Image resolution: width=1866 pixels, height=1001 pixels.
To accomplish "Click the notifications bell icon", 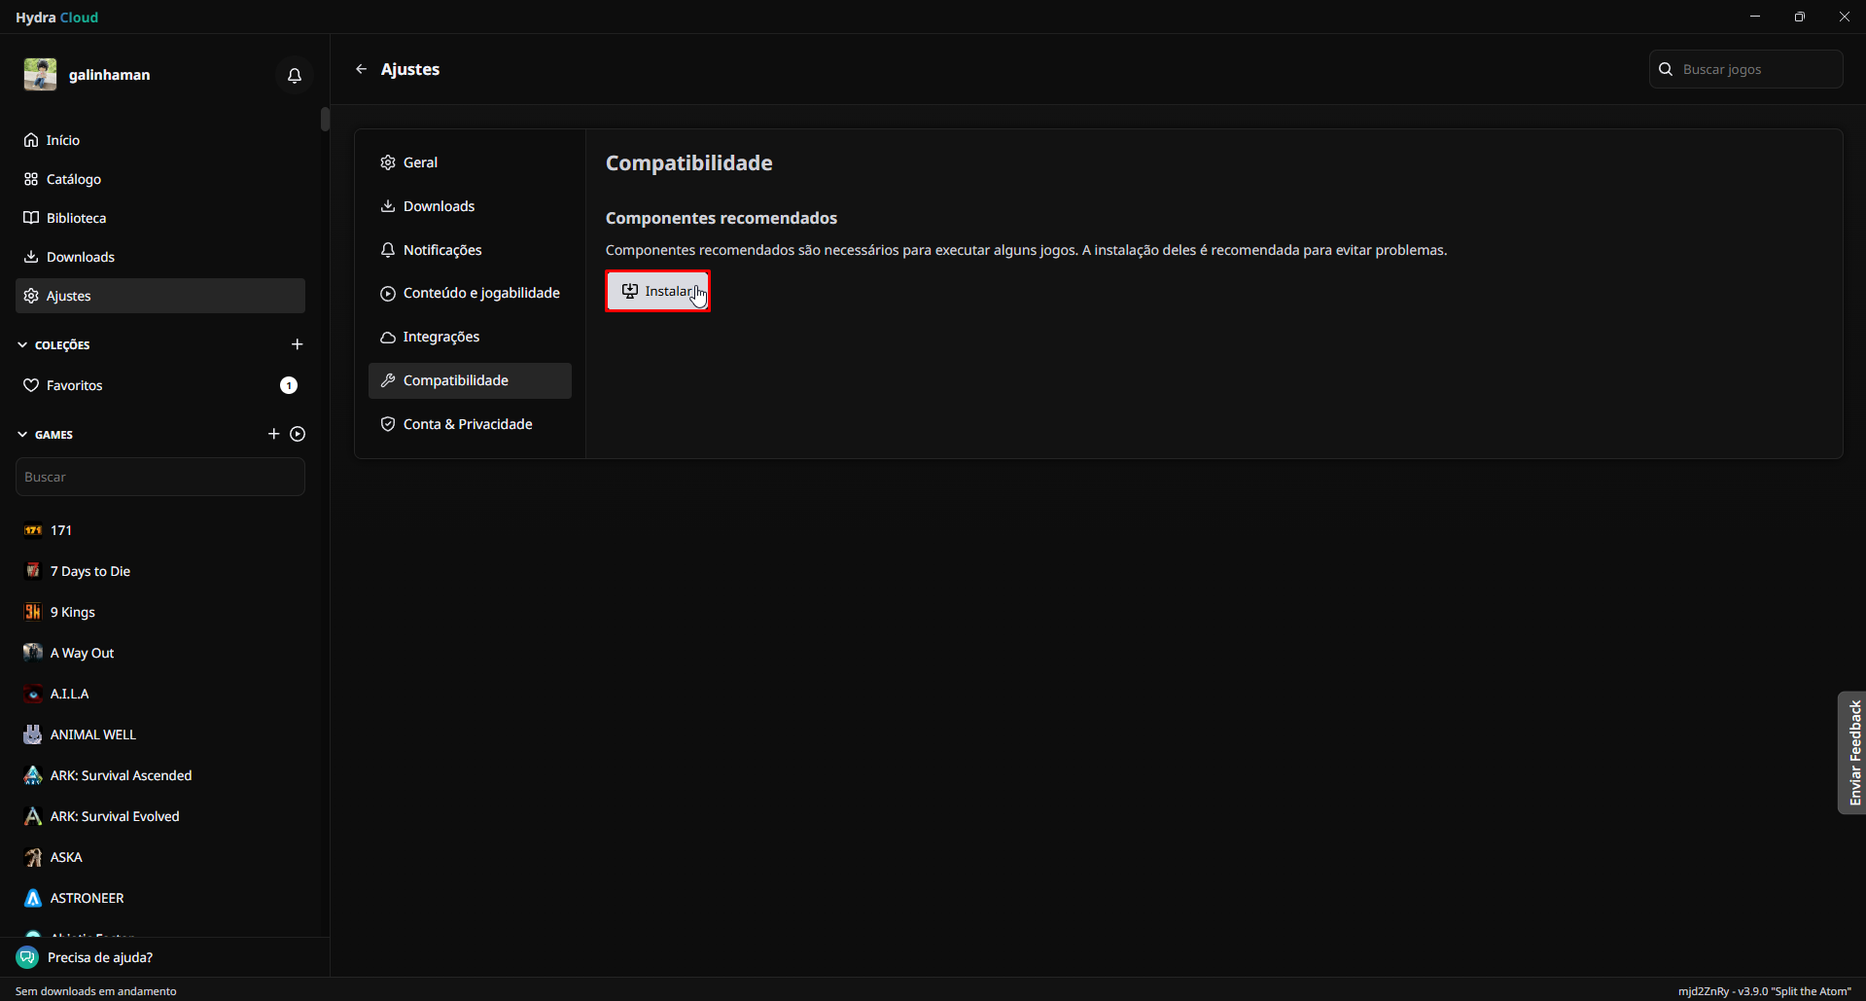I will pos(295,75).
